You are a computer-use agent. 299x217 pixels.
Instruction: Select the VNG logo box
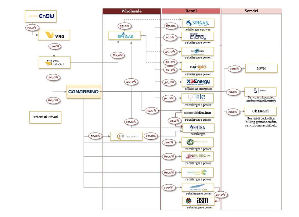pyautogui.click(x=54, y=35)
